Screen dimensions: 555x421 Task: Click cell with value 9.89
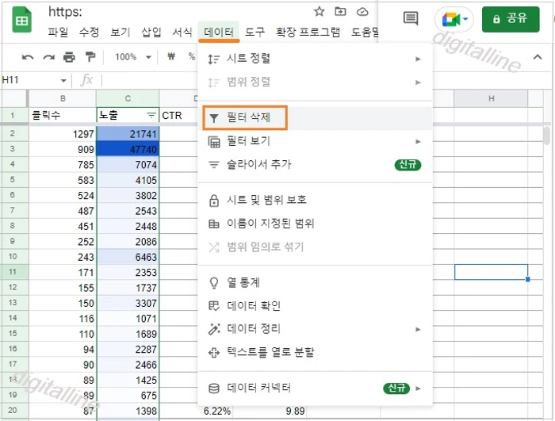pyautogui.click(x=270, y=411)
